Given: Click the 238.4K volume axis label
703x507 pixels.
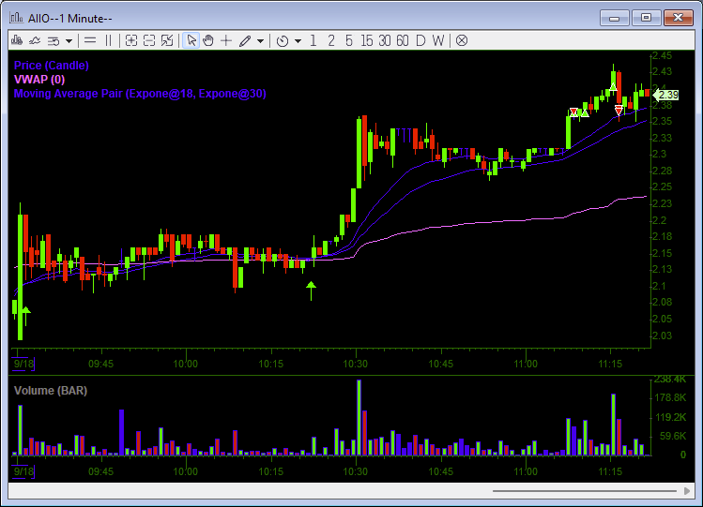Looking at the screenshot, I should 670,380.
